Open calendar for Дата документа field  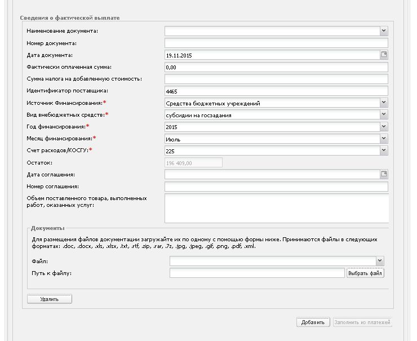(384, 55)
